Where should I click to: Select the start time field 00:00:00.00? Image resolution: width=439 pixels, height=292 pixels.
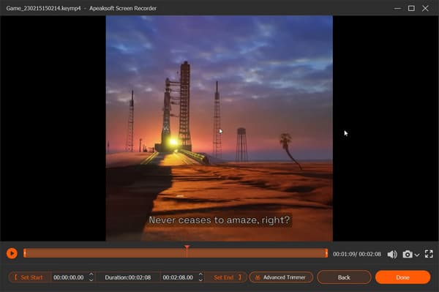[x=69, y=277]
